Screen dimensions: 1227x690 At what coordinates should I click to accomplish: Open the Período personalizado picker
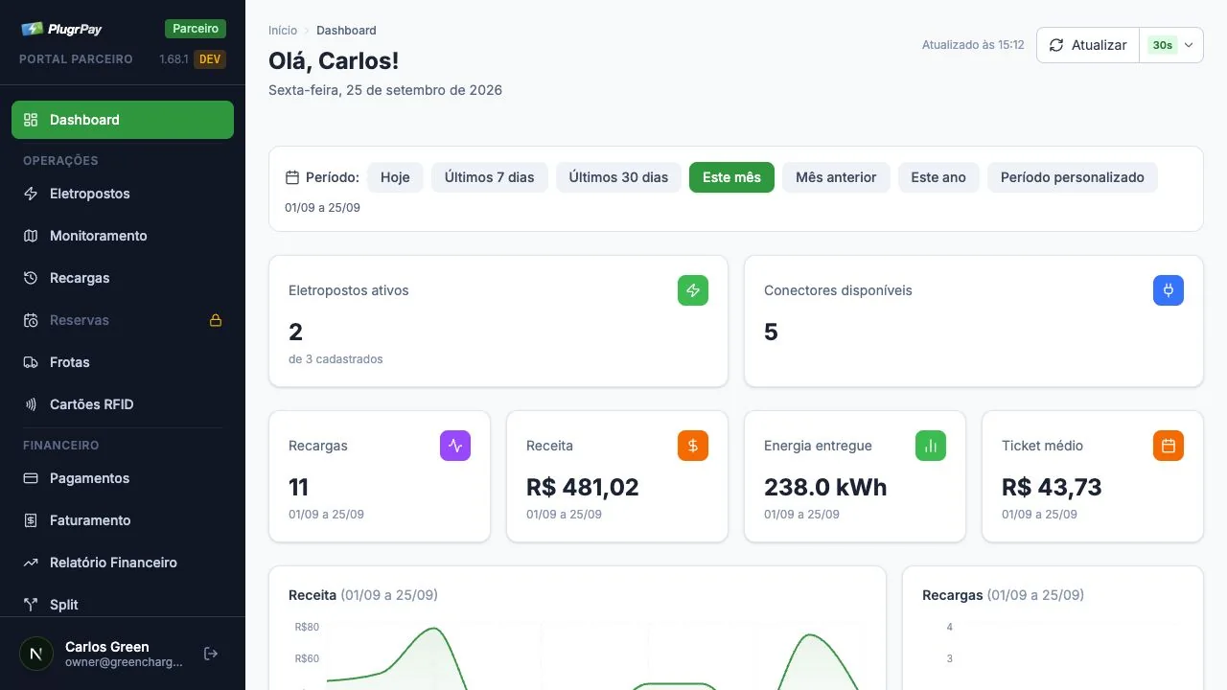pos(1073,177)
